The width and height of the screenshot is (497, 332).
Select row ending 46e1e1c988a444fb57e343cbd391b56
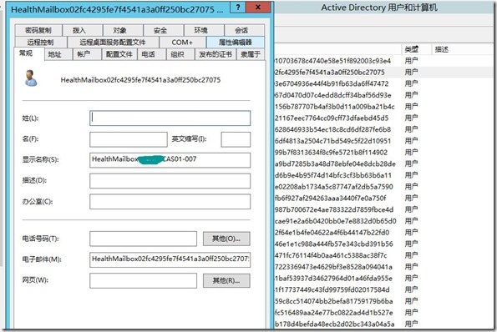(383, 244)
